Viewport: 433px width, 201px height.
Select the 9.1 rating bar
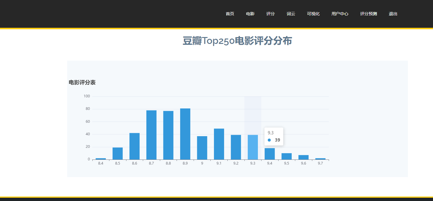click(x=219, y=144)
